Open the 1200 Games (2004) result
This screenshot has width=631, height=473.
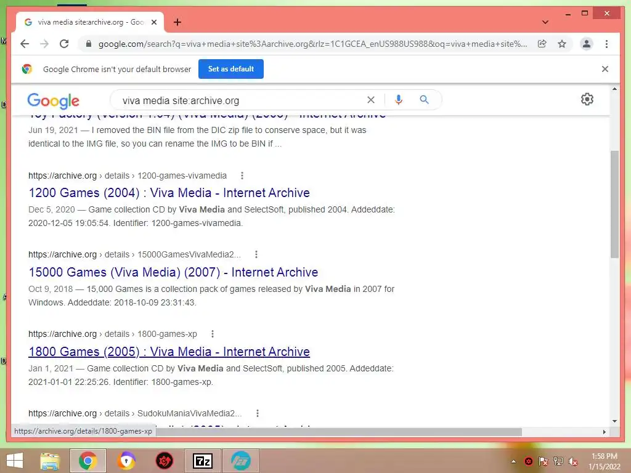click(169, 193)
